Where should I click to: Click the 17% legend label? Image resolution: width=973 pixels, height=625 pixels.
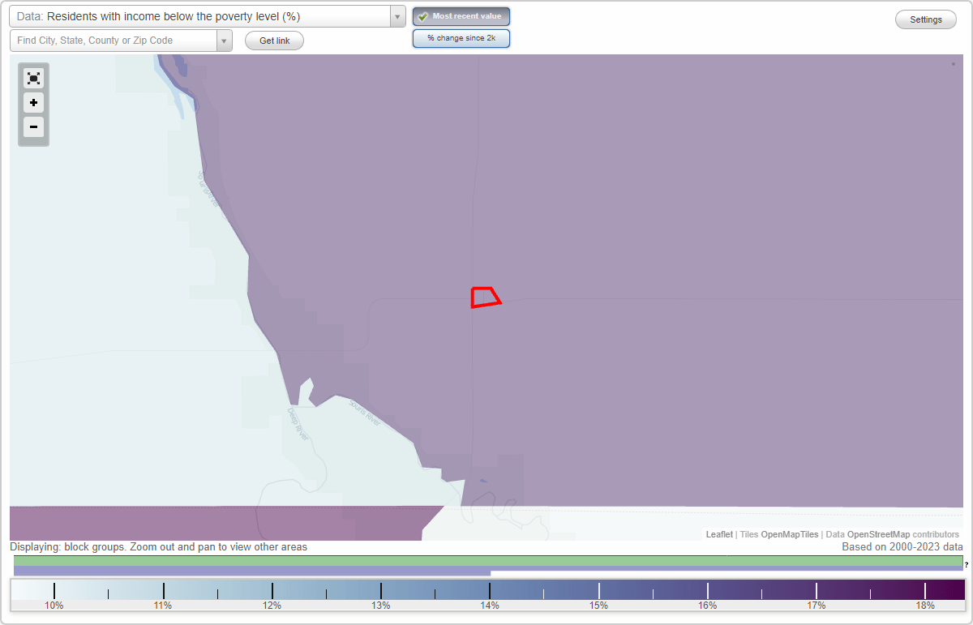pos(816,606)
